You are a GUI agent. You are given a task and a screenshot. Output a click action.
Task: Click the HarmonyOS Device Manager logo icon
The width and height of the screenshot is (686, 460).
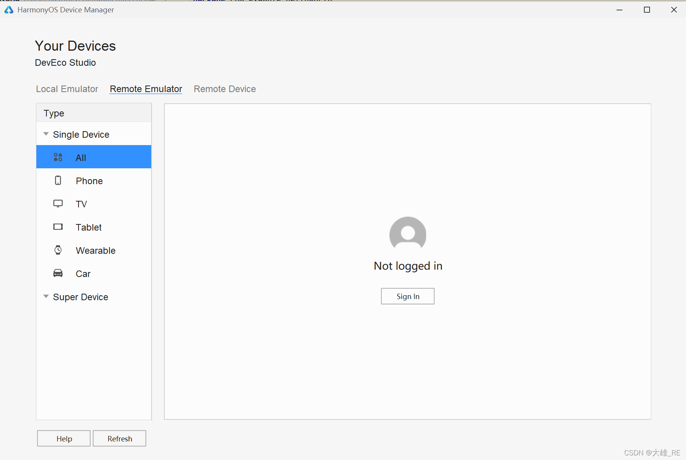point(9,10)
